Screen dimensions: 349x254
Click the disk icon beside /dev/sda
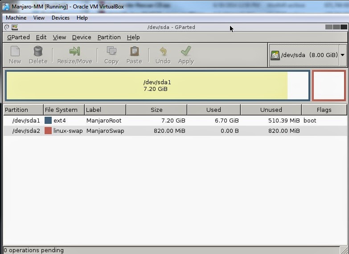click(x=275, y=55)
